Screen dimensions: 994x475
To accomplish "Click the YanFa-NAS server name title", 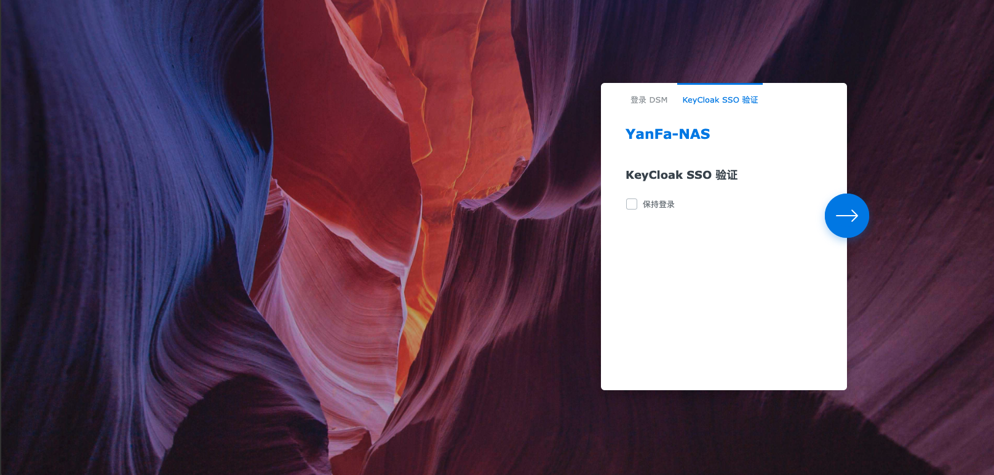I will click(x=667, y=134).
